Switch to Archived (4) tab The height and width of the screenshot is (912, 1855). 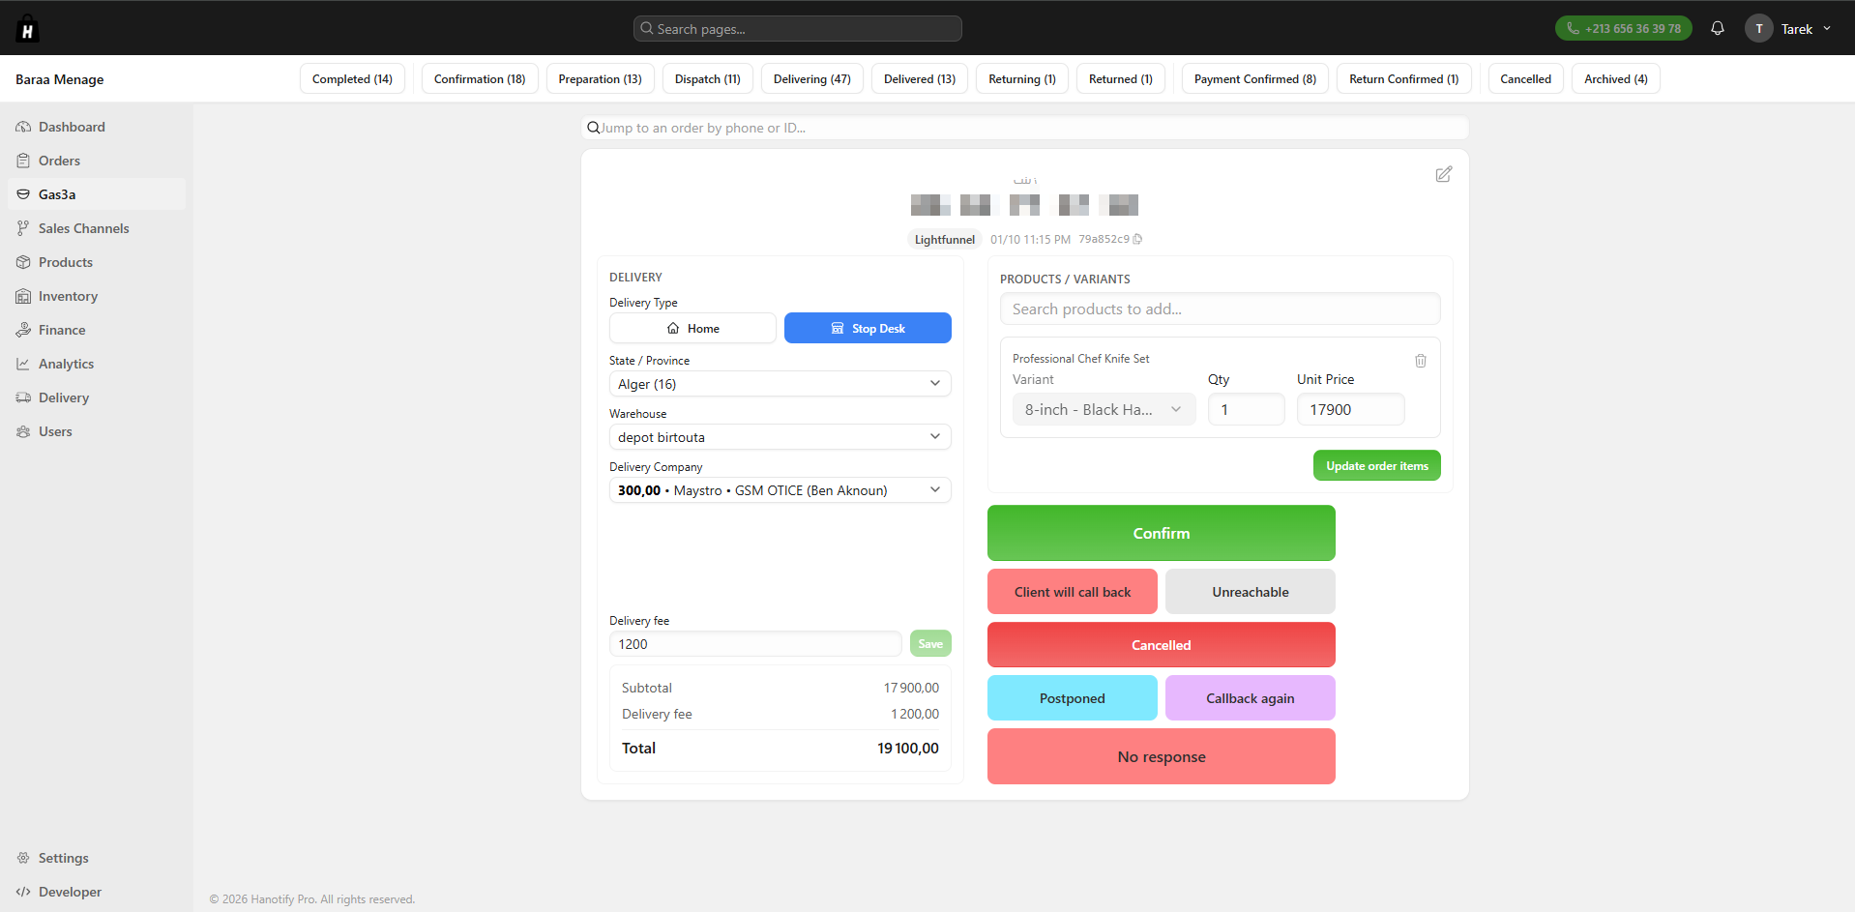(1616, 79)
